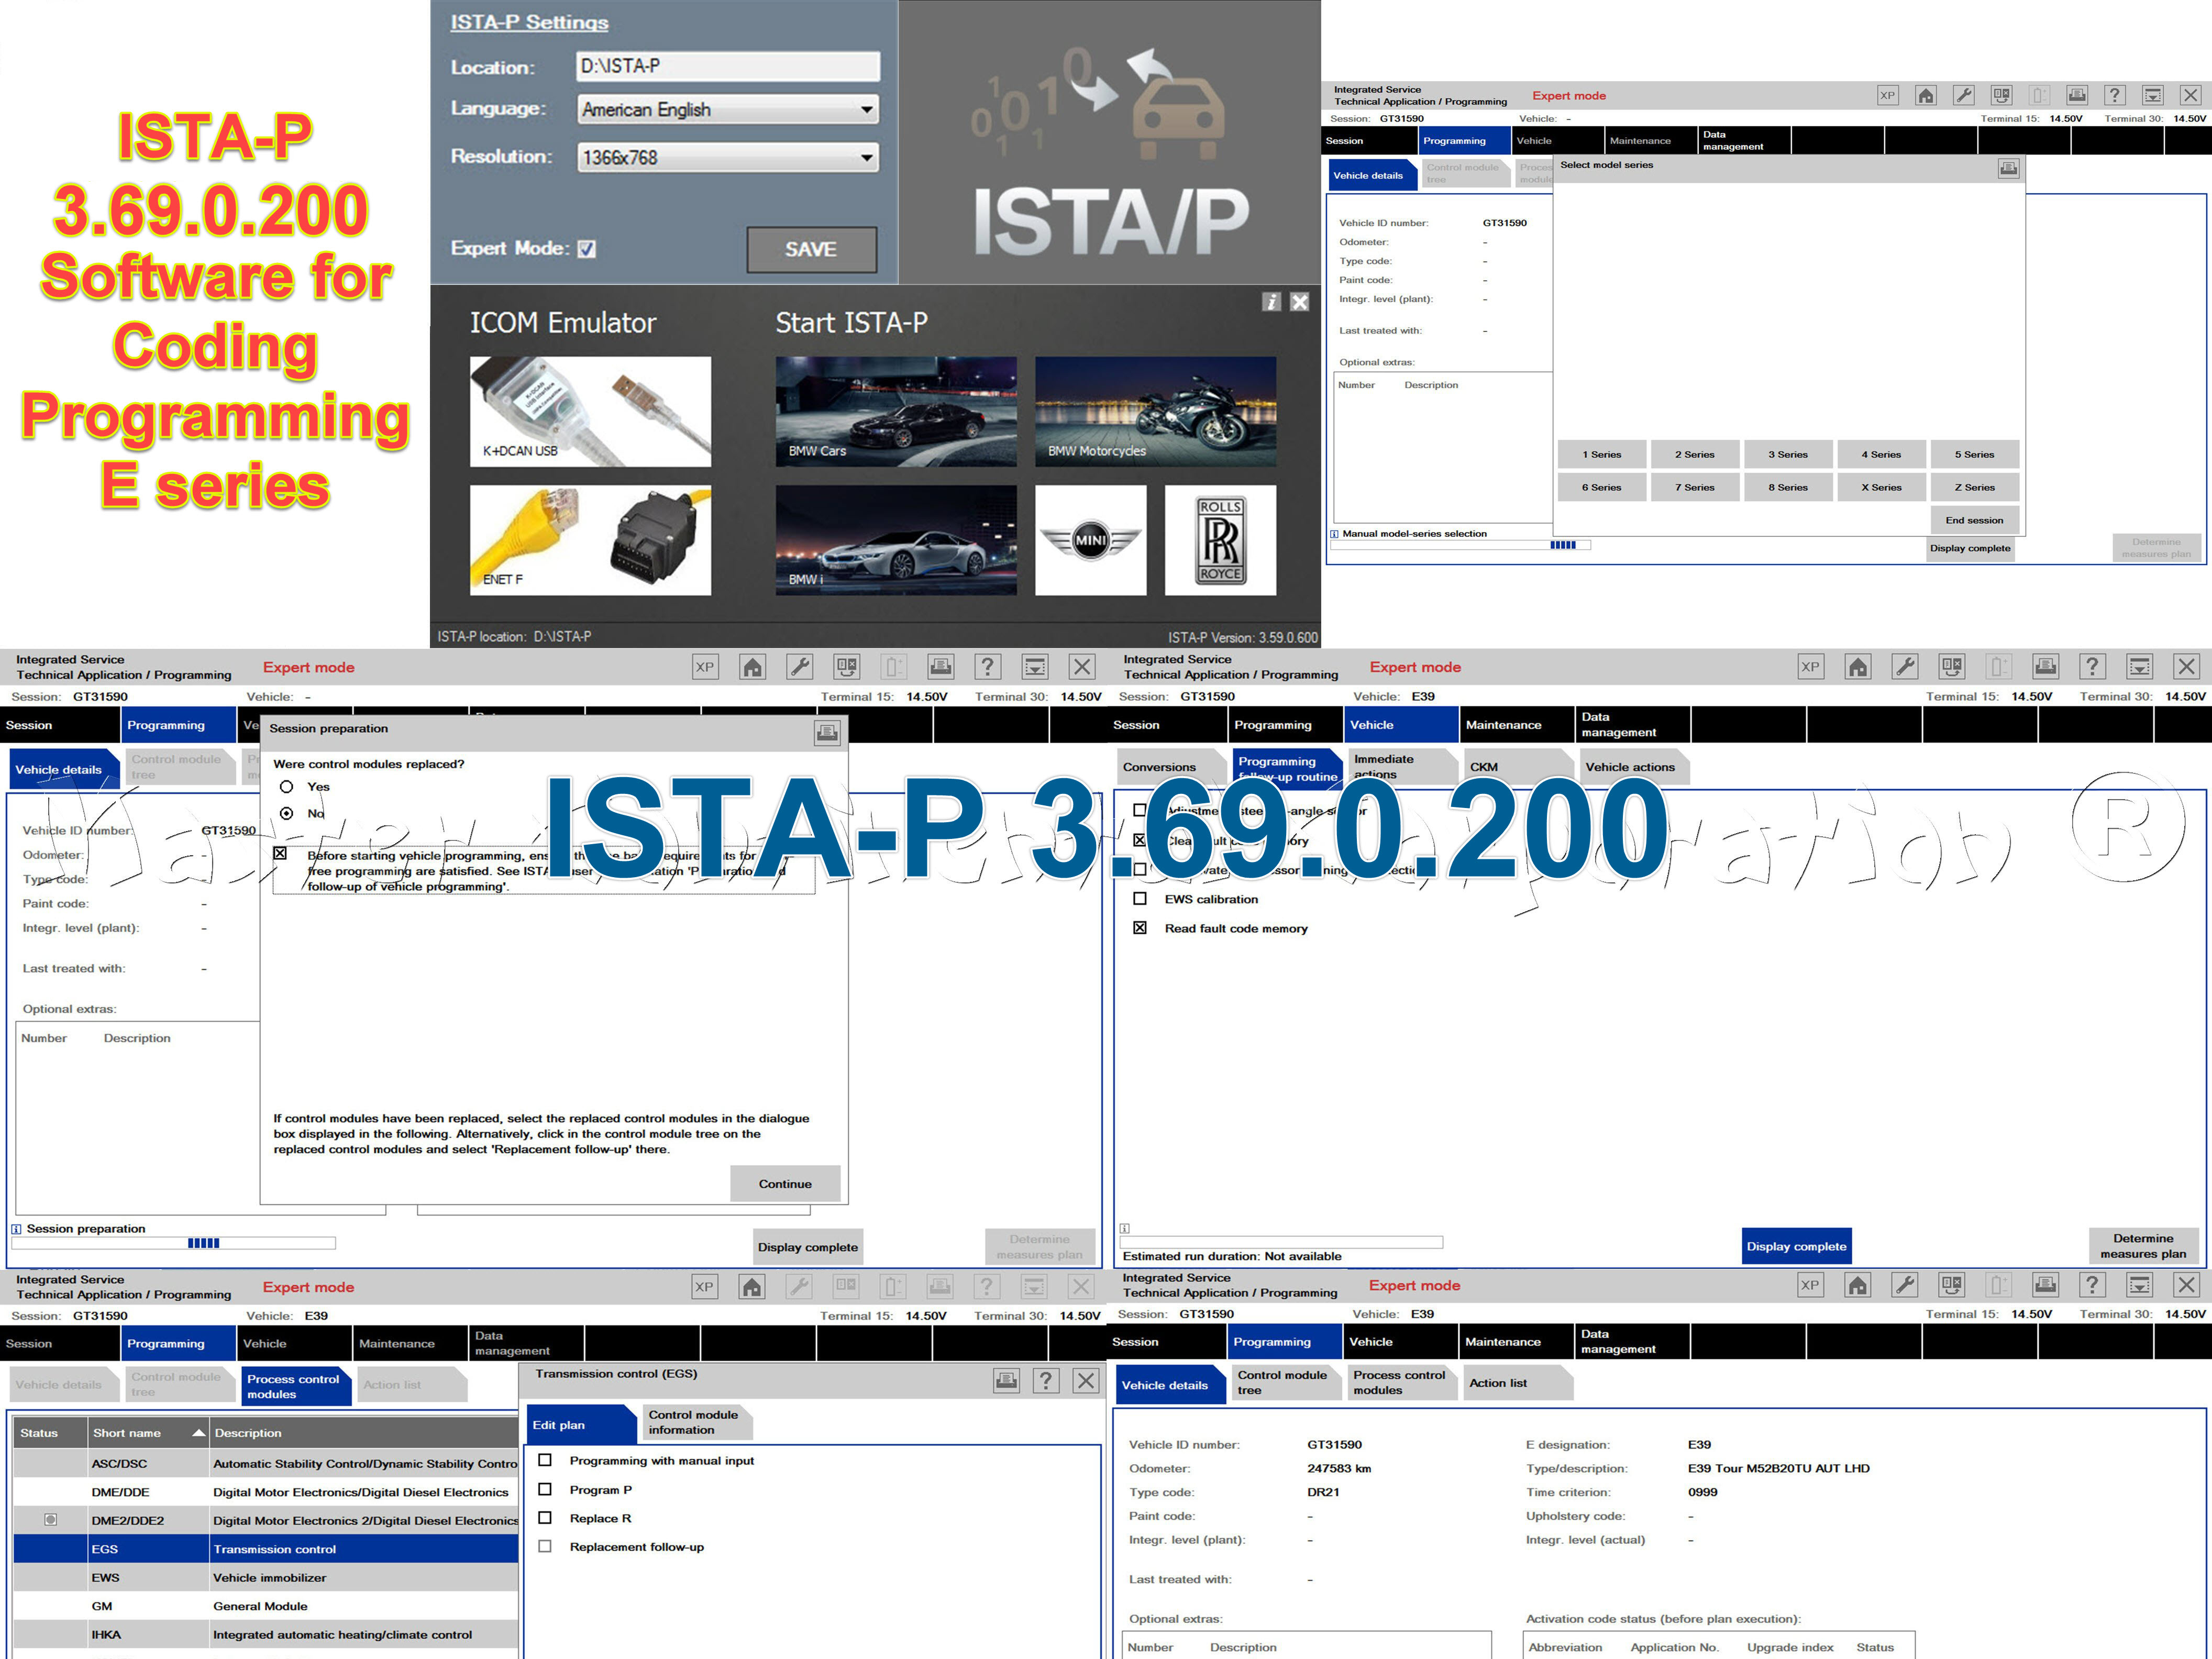Click the Session preparation progress bar
Viewport: 2212px width, 1659px height.
point(174,1243)
